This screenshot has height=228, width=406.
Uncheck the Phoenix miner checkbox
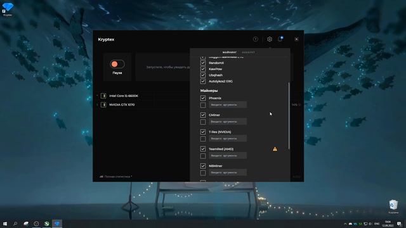click(203, 98)
